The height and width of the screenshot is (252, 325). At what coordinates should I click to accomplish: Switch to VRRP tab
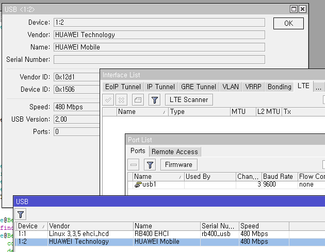pos(253,87)
